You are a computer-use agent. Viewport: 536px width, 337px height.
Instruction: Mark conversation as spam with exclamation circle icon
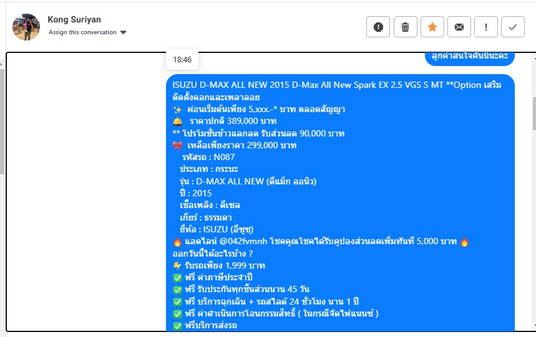(378, 27)
